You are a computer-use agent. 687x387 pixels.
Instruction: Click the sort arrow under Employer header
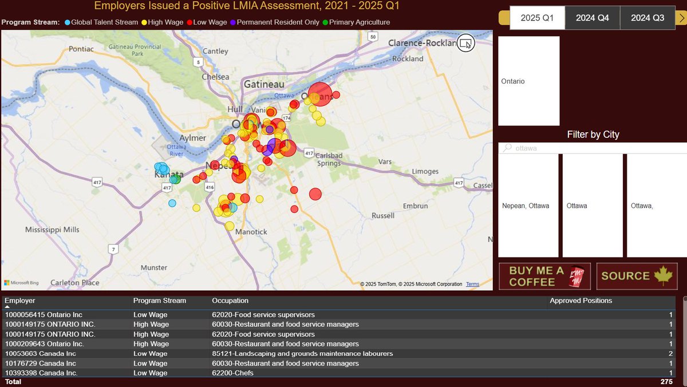(x=7, y=307)
